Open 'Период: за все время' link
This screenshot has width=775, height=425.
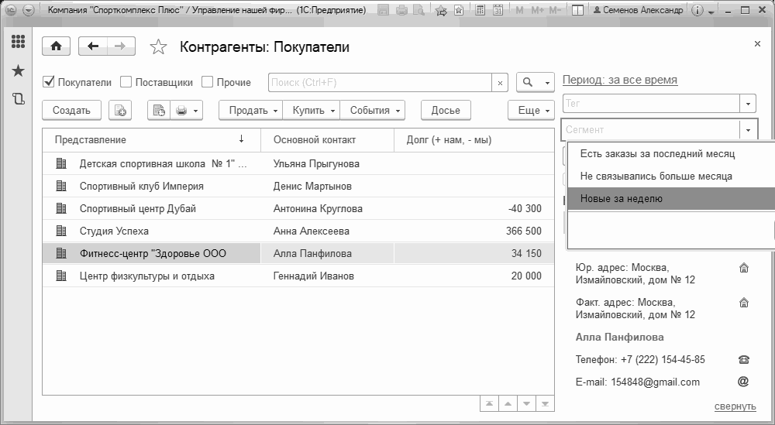point(619,80)
